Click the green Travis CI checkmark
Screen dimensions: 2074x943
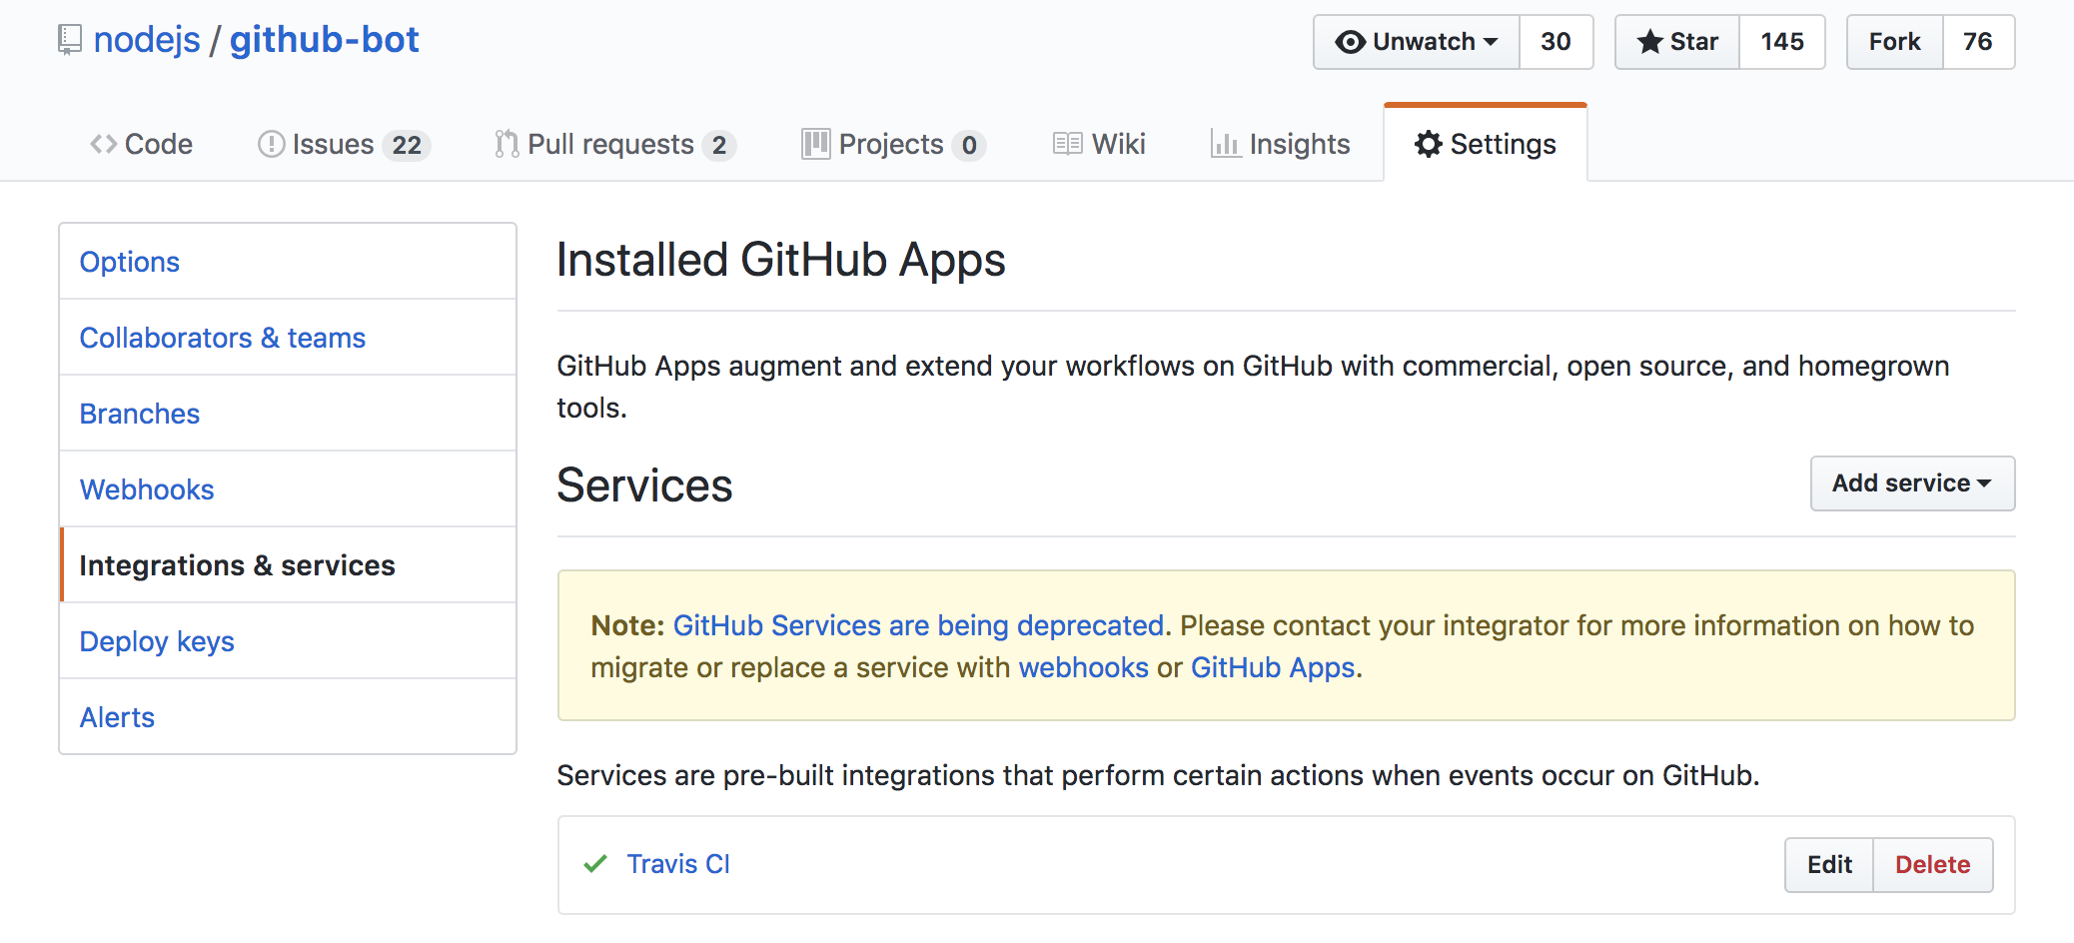coord(595,864)
